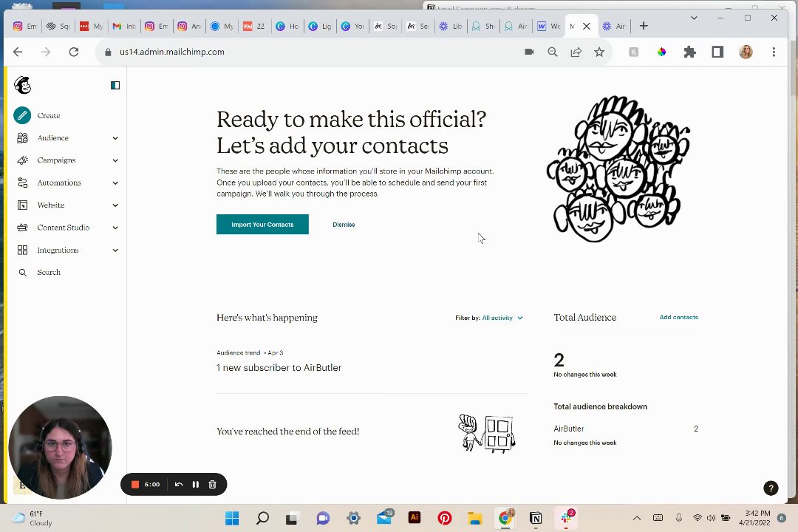Go back in browser history
Image resolution: width=798 pixels, height=532 pixels.
click(18, 52)
